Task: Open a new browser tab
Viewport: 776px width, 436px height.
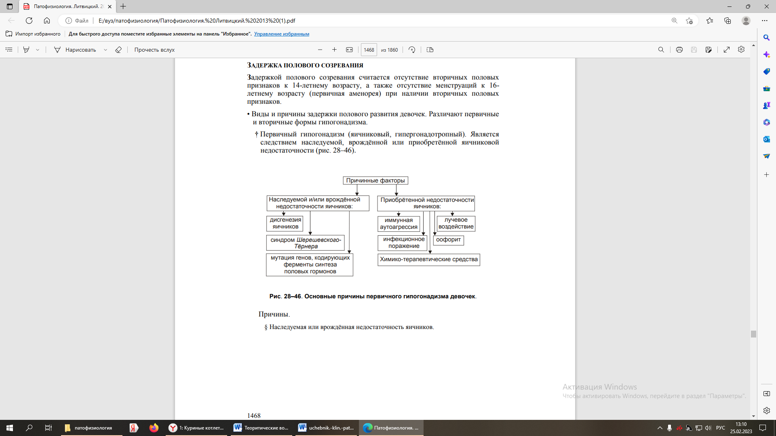Action: tap(123, 6)
